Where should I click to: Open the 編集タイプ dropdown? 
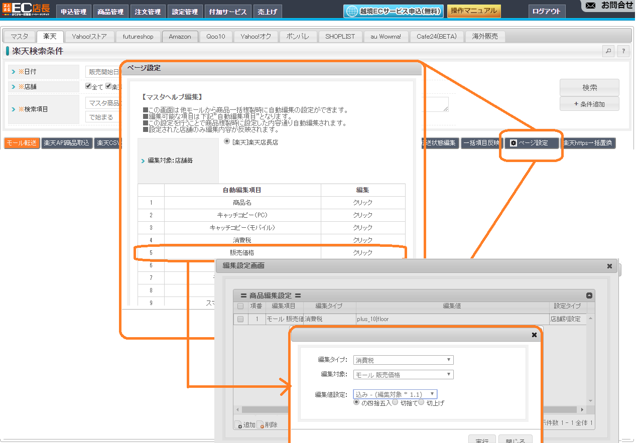[404, 360]
